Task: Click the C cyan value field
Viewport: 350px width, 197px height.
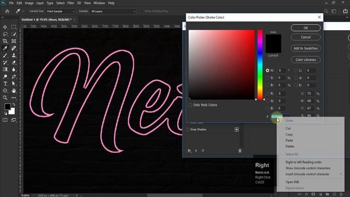Action: click(310, 94)
